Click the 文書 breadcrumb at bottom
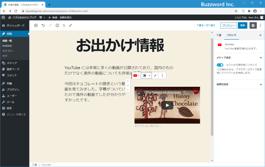 35,165
